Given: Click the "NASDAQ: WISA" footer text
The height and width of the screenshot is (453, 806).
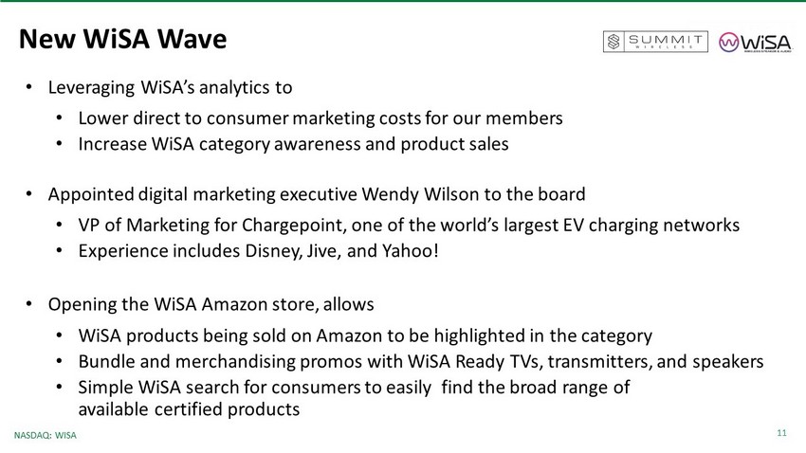Looking at the screenshot, I should pos(46,435).
